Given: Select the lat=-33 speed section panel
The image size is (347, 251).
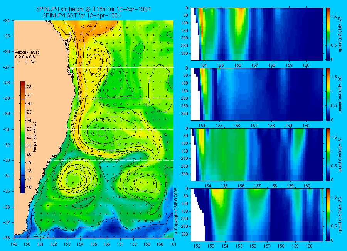Looking at the screenshot, I should coord(257,215).
